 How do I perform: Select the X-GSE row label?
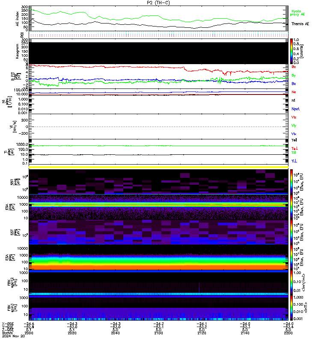pos(8,324)
